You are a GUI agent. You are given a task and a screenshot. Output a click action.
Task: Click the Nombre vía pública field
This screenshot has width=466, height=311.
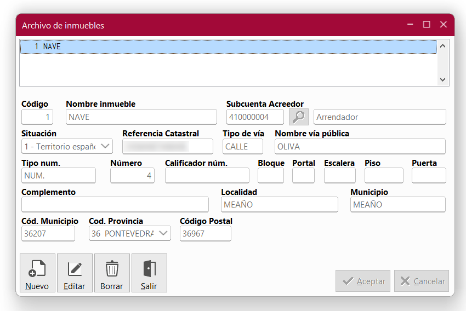360,147
